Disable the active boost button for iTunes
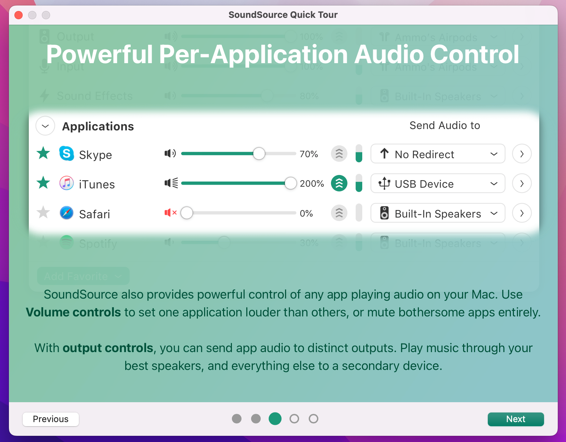Screen dimensions: 566x442 [339, 183]
